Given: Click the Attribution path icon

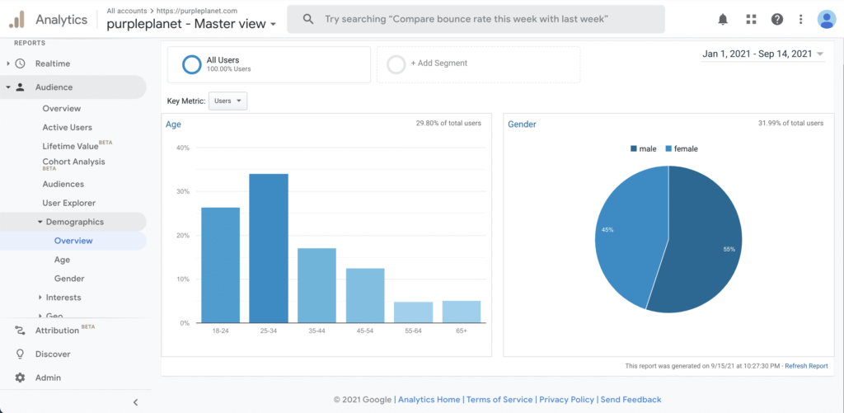Looking at the screenshot, I should (x=20, y=330).
